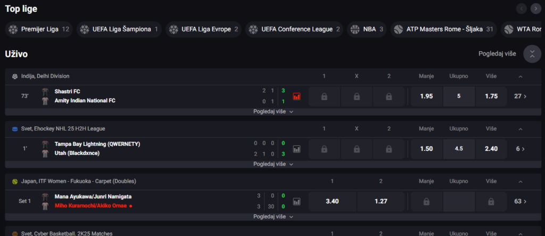Open all 63 markets for tennis match
Image resolution: width=545 pixels, height=236 pixels.
(521, 201)
